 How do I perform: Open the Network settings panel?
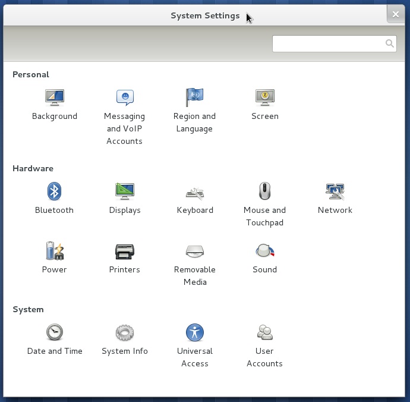[x=335, y=191]
